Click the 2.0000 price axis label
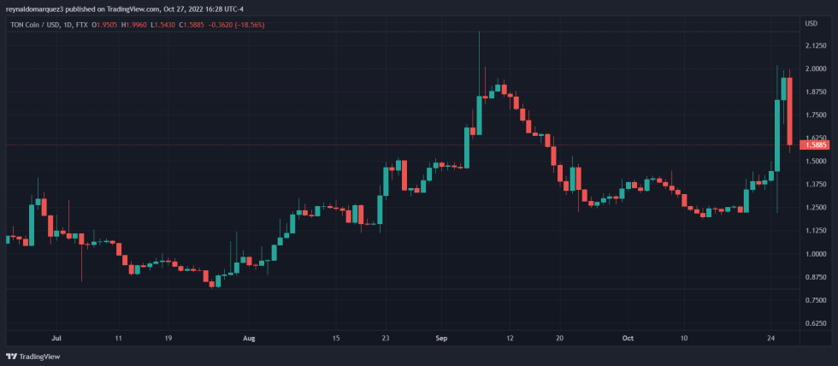This screenshot has height=366, width=838. tap(815, 68)
